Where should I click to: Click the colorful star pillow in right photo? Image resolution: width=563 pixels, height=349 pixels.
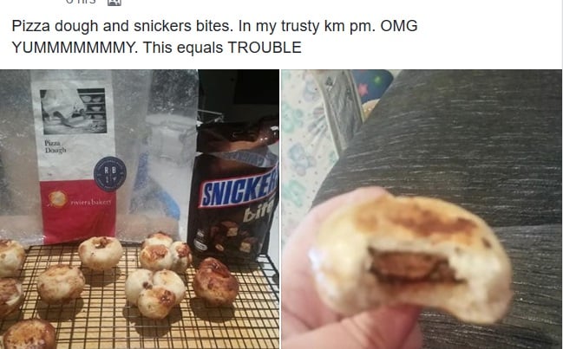tap(373, 86)
